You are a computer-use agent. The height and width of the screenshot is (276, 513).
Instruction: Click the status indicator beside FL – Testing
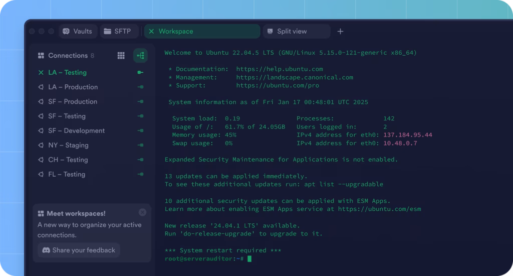tap(140, 174)
